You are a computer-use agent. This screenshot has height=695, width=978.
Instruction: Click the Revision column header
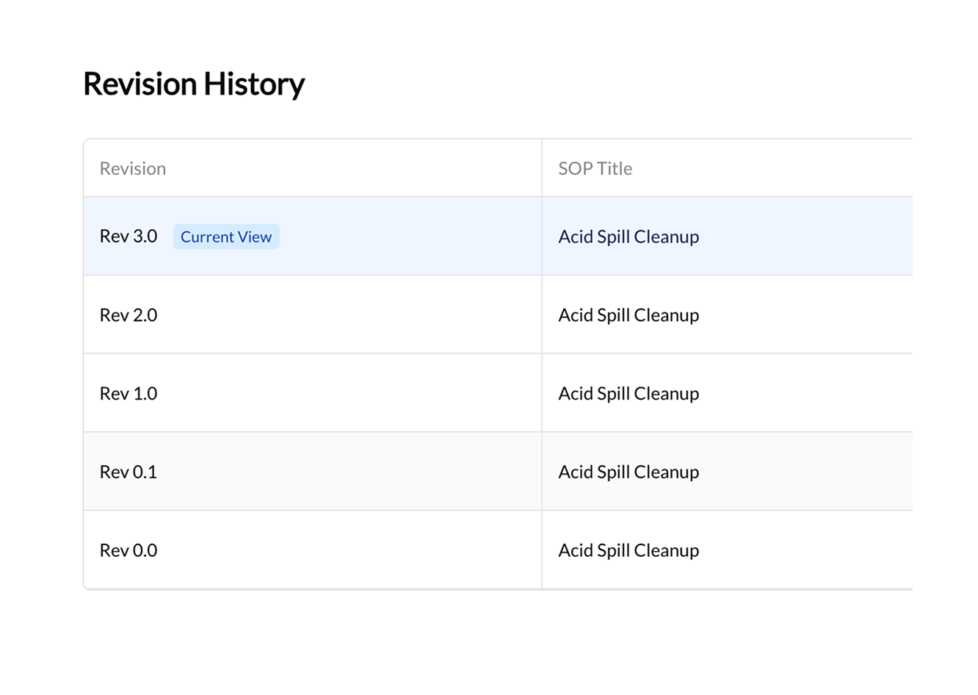pos(313,168)
